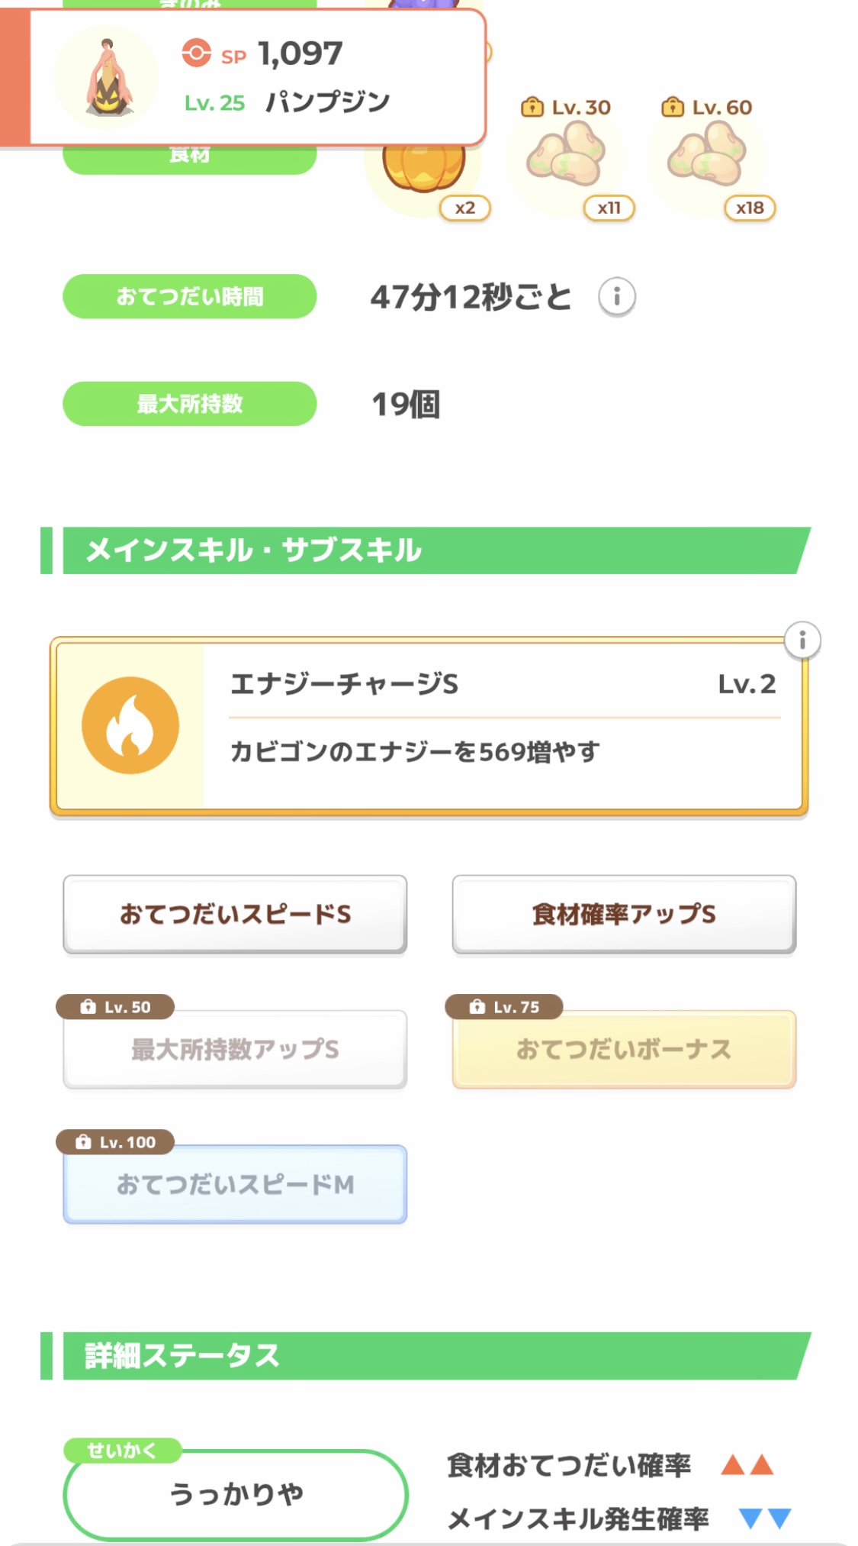Tap the Poké Ball SP icon

point(196,53)
